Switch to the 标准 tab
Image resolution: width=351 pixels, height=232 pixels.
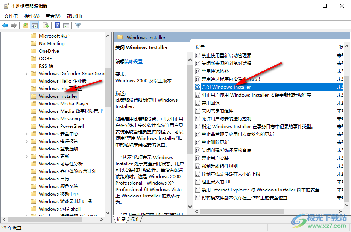click(x=135, y=220)
